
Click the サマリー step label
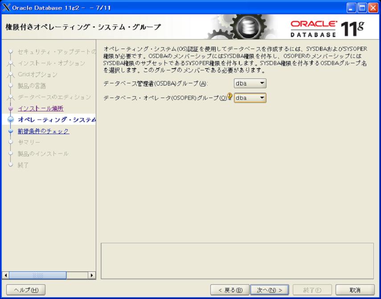tap(29, 142)
